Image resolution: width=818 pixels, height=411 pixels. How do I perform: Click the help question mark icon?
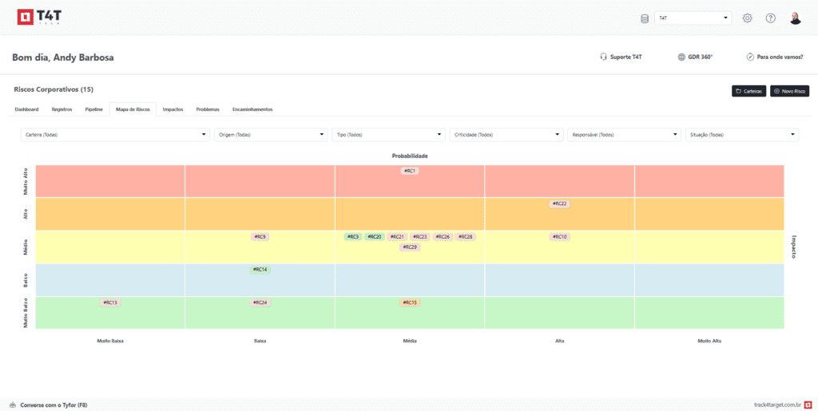770,18
